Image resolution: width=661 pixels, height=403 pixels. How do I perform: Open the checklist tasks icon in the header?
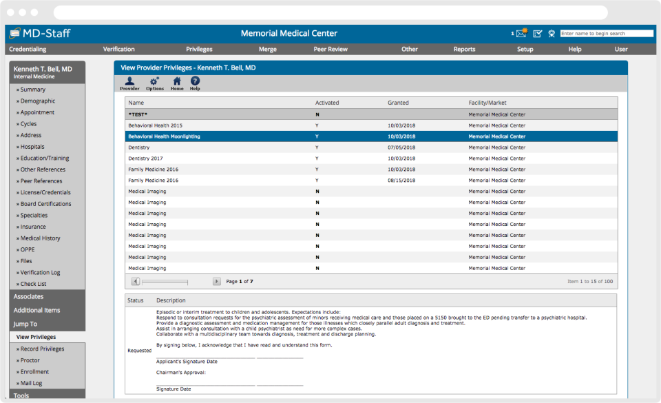(537, 32)
